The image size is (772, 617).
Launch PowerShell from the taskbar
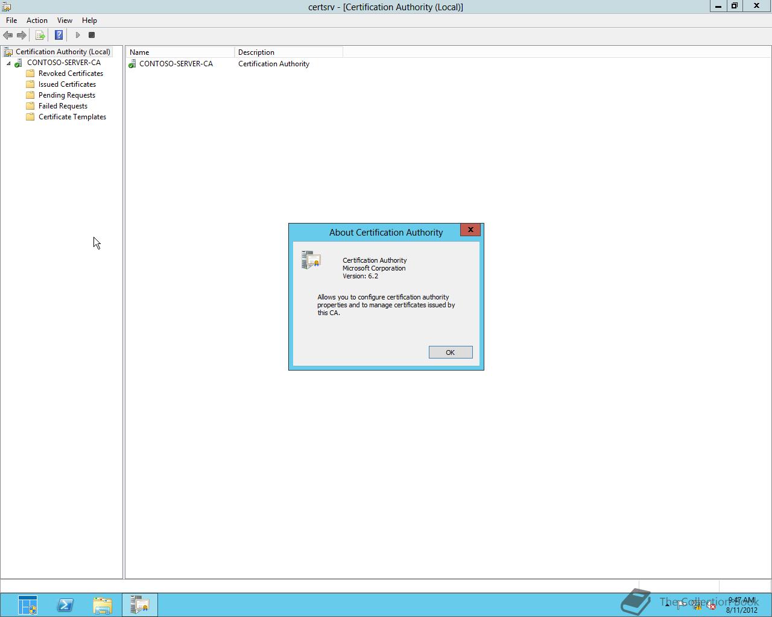65,605
